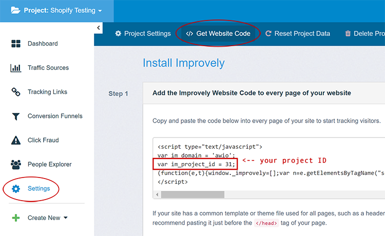Screen dimensions: 385x236
Task: Select Settings in the sidebar
Action: click(39, 188)
